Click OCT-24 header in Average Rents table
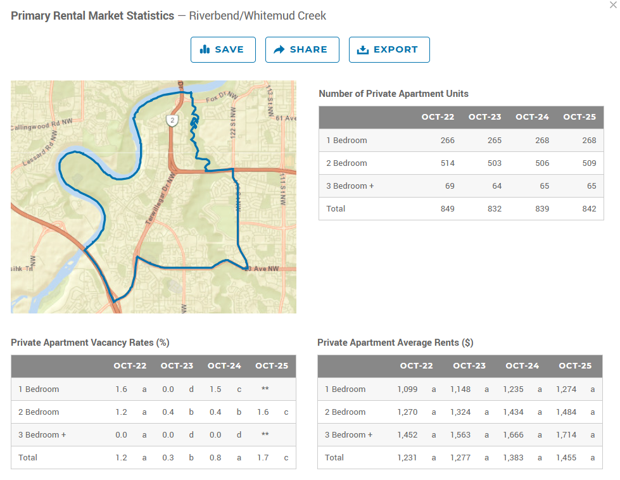Viewport: 620px width, 480px height. 522,366
